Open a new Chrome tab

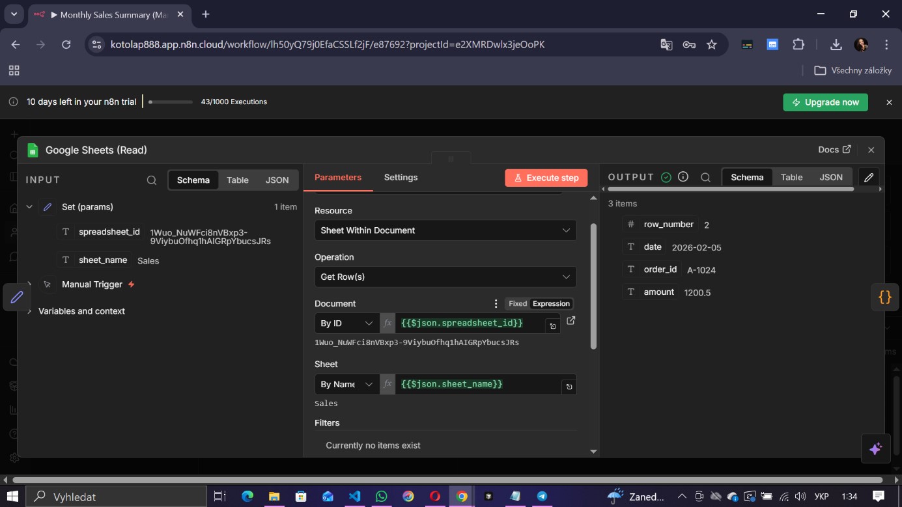(206, 14)
